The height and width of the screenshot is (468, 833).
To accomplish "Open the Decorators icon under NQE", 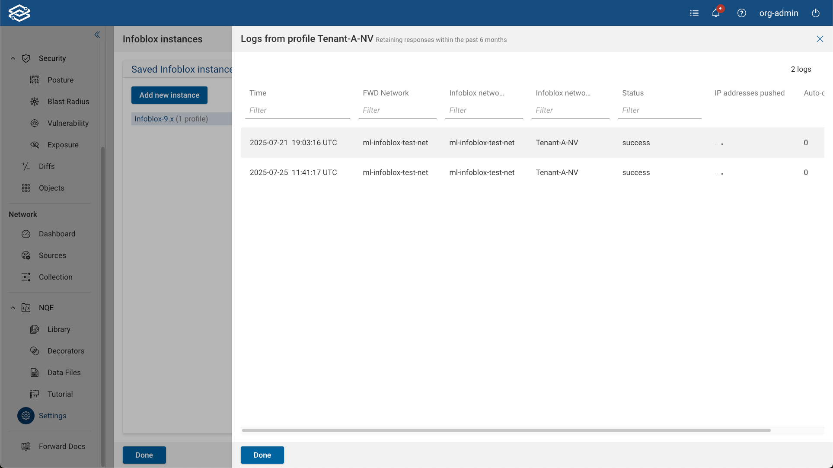I will click(35, 351).
